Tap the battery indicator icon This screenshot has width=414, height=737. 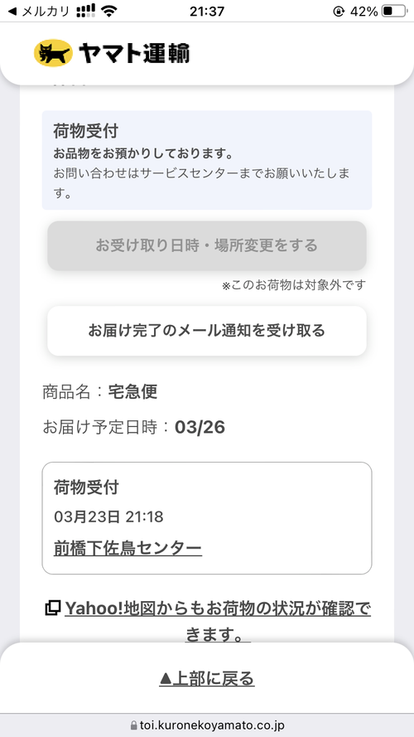click(394, 12)
